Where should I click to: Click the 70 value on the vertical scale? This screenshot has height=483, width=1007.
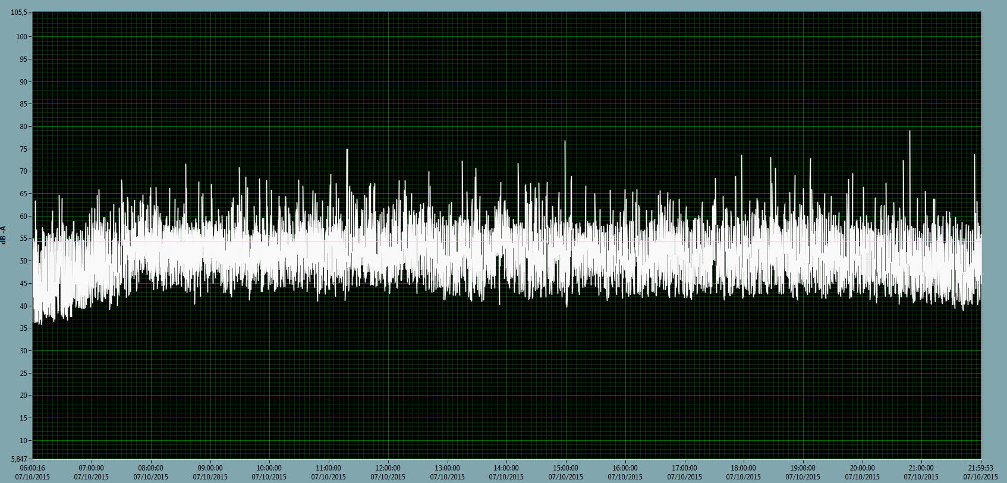point(24,171)
